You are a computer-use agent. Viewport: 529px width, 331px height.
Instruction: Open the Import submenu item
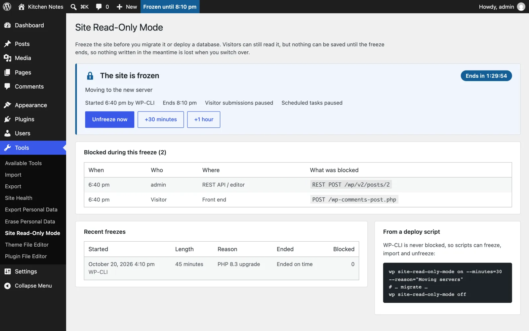click(x=13, y=175)
